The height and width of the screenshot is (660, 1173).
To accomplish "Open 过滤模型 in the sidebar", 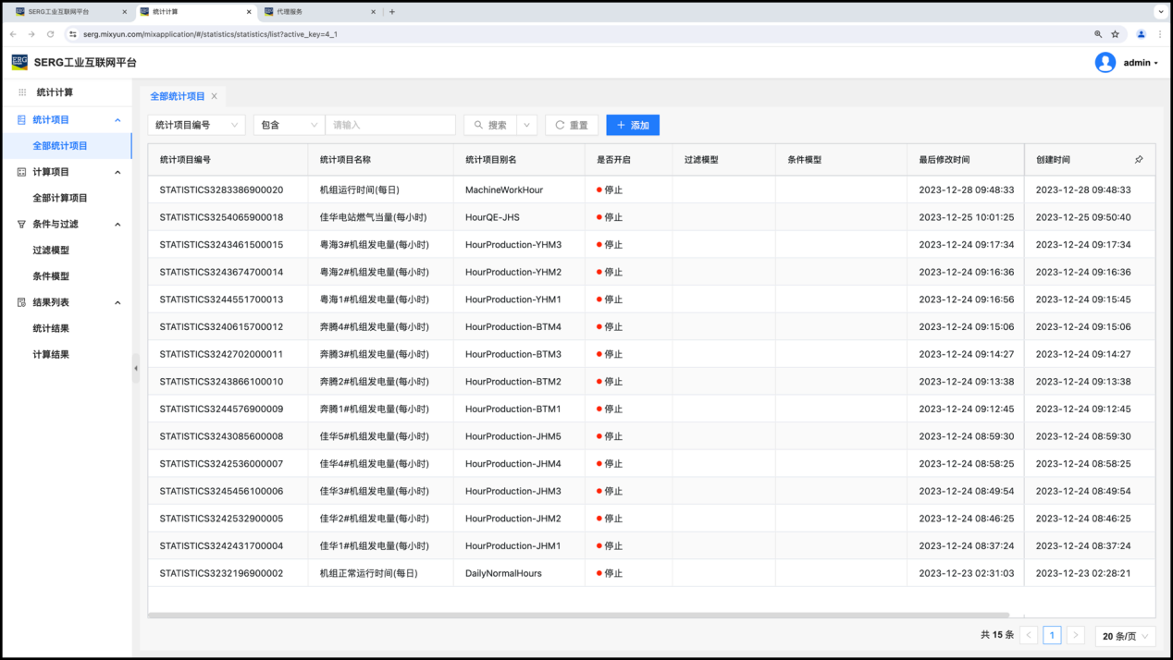I will (51, 251).
